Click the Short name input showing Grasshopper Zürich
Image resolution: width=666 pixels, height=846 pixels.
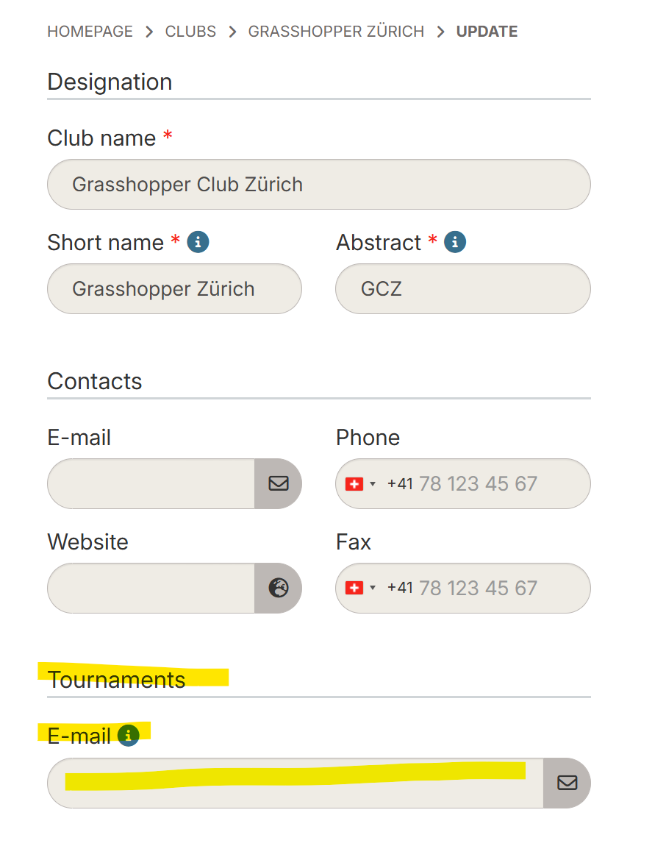click(174, 288)
